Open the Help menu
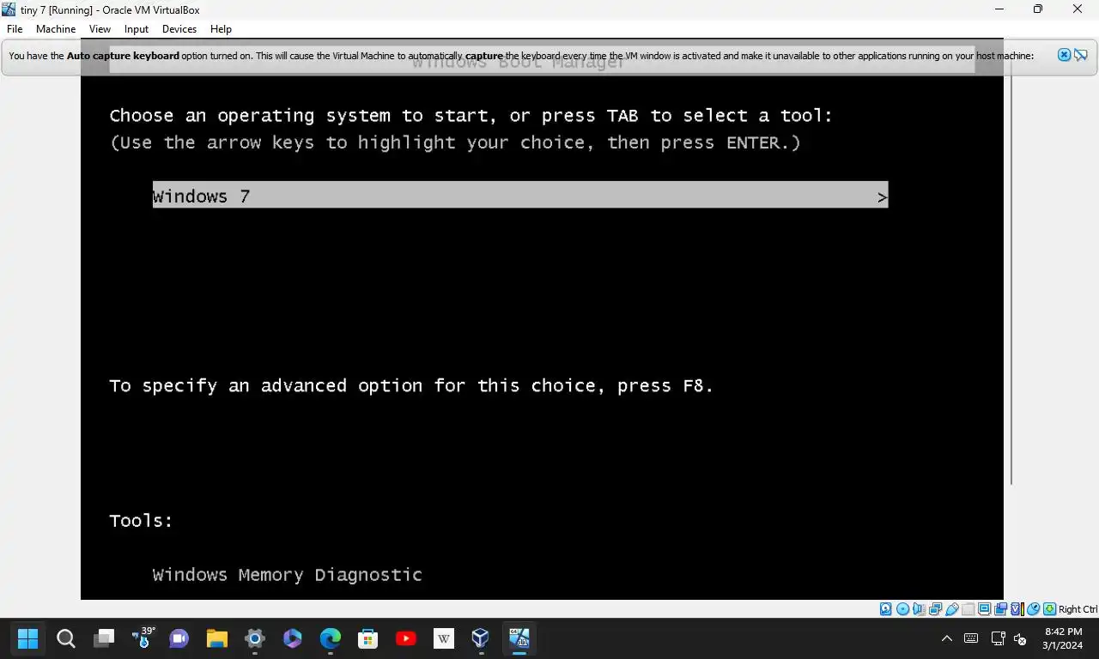 tap(221, 29)
